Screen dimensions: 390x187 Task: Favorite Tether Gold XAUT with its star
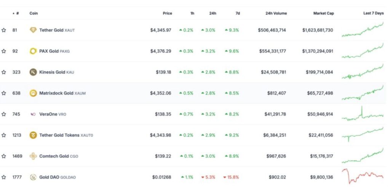click(x=3, y=30)
